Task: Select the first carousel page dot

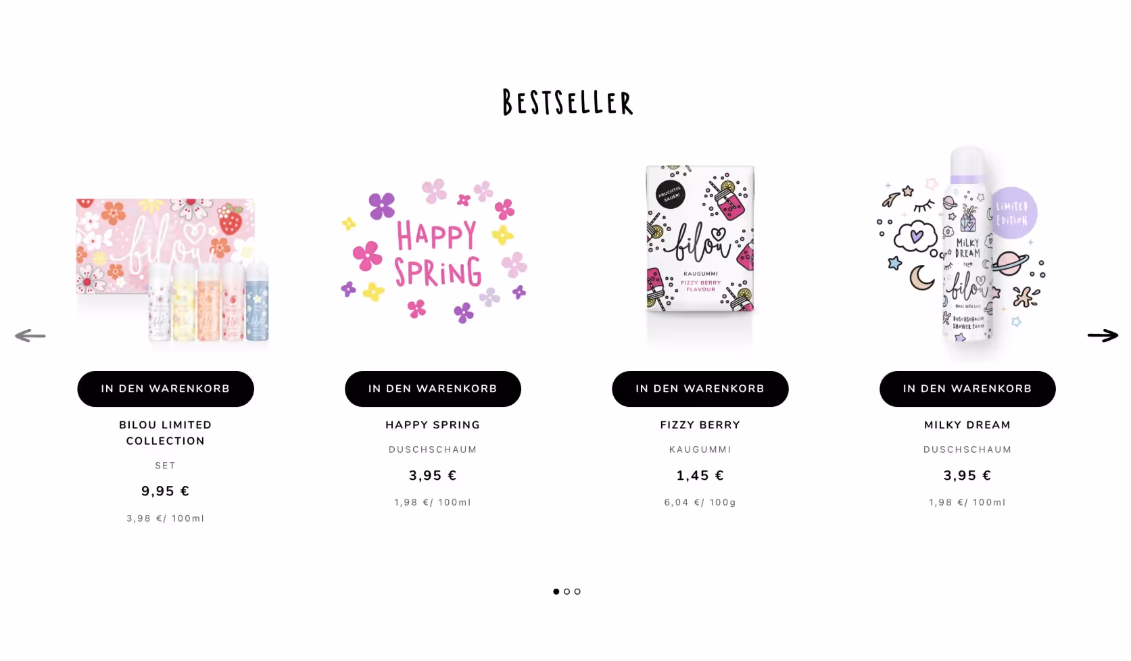Action: pyautogui.click(x=556, y=591)
